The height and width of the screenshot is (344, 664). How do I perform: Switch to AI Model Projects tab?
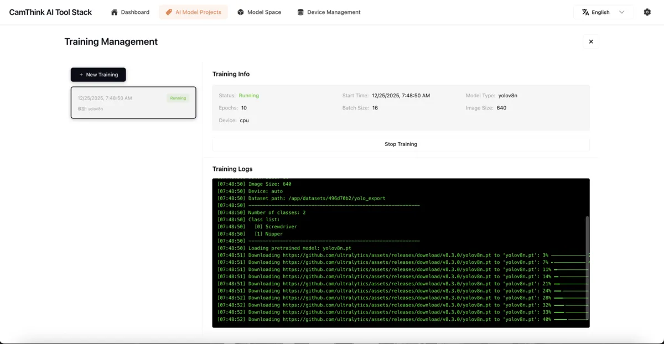coord(193,12)
